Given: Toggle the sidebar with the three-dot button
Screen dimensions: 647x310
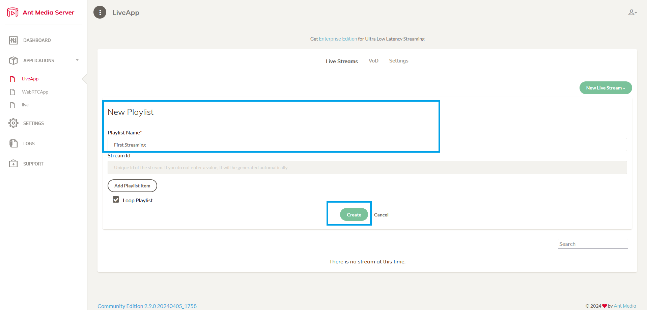Looking at the screenshot, I should point(100,12).
